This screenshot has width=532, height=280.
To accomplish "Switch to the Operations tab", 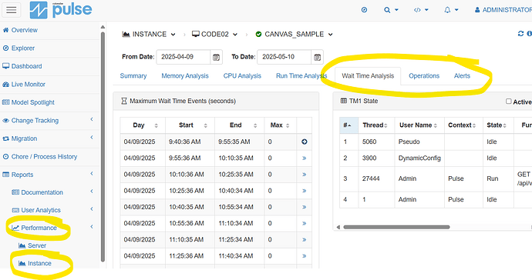I will click(424, 76).
